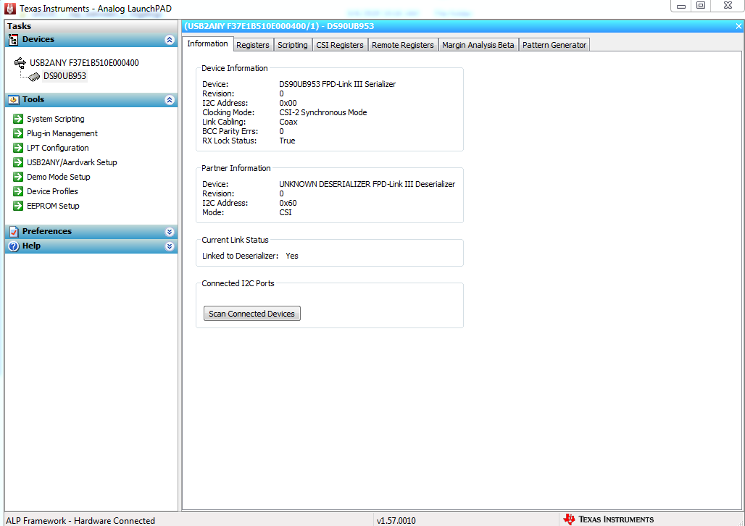The height and width of the screenshot is (526, 745).
Task: Click the Scan Connected Devices button
Action: [251, 314]
